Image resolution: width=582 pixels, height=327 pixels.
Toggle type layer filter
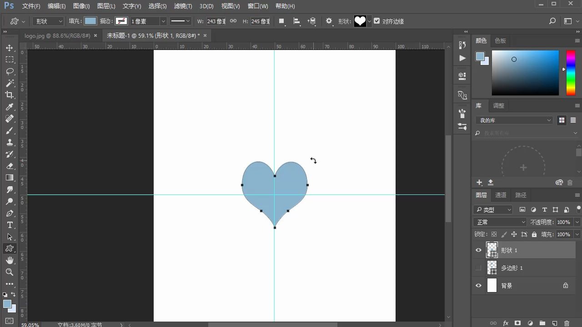544,210
